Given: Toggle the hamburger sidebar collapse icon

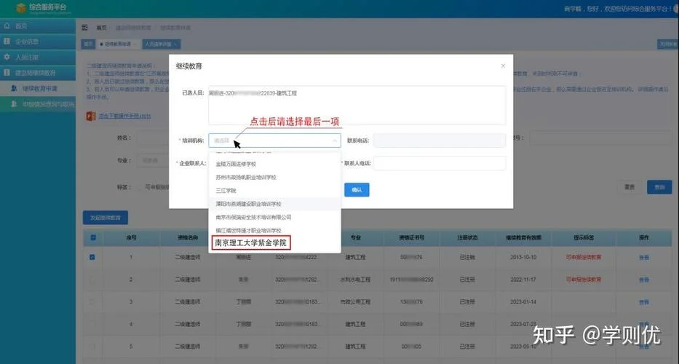Looking at the screenshot, I should tap(85, 28).
